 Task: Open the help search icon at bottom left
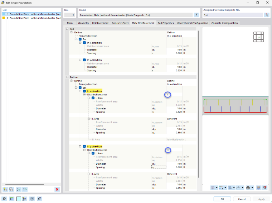4,199
